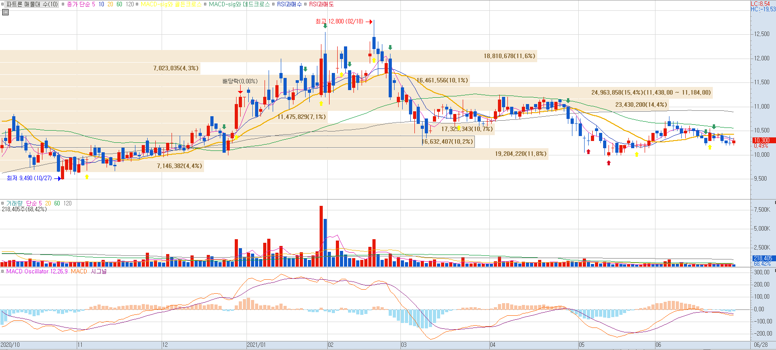Viewport: 776px width, 350px height.
Task: Click the 24,963,858(15.4%) price range label
Action: 651,92
